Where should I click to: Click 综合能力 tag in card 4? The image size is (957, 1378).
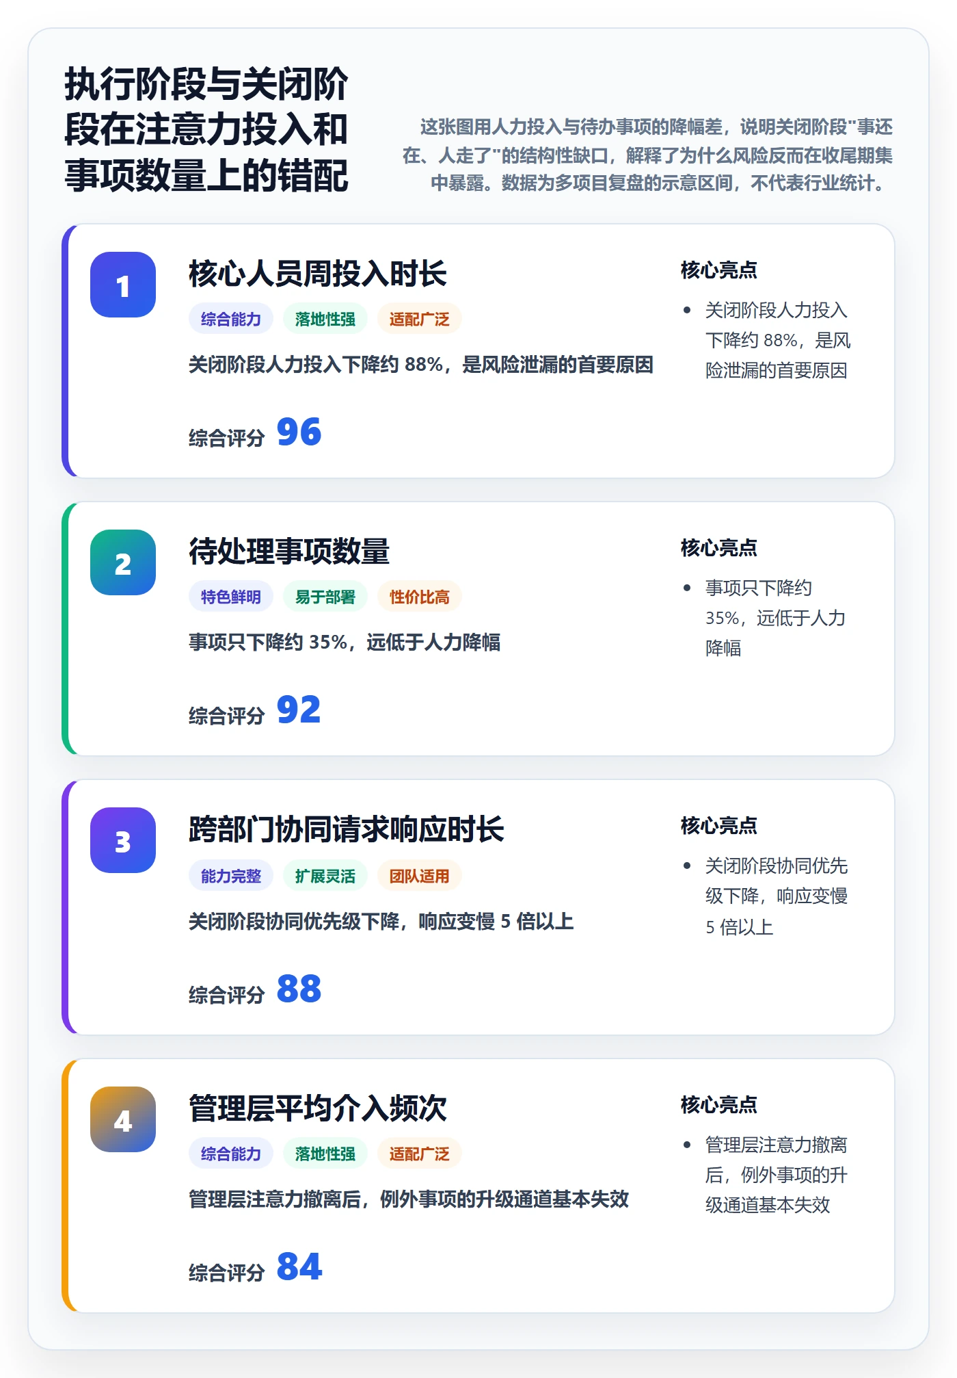coord(231,1154)
